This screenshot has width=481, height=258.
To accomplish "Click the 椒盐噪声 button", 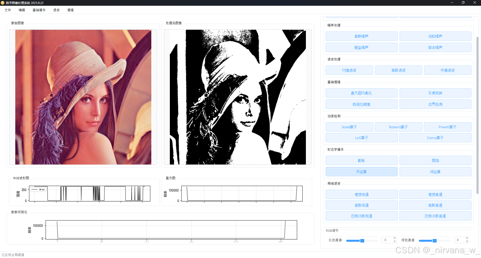I will tap(361, 47).
